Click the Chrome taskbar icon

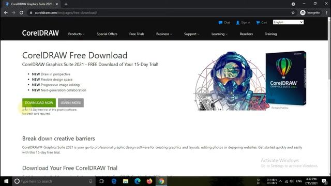pyautogui.click(x=161, y=181)
